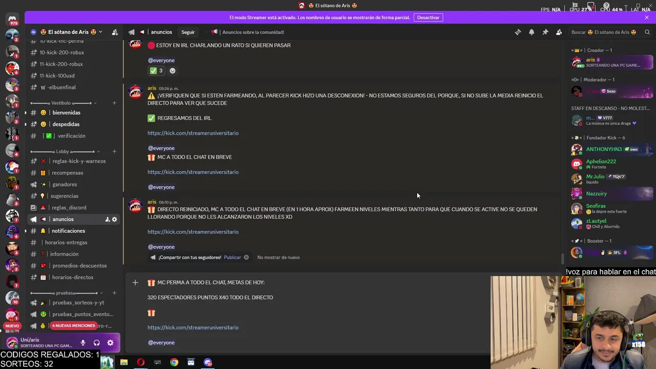Image resolution: width=656 pixels, height=369 pixels.
Task: Add channel to pruebas category plus
Action: pos(114,293)
